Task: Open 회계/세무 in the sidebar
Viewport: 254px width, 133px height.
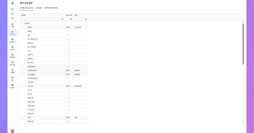Action: pos(12,56)
